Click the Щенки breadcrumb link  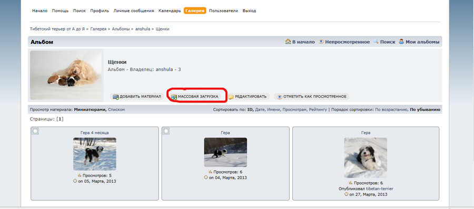point(162,29)
